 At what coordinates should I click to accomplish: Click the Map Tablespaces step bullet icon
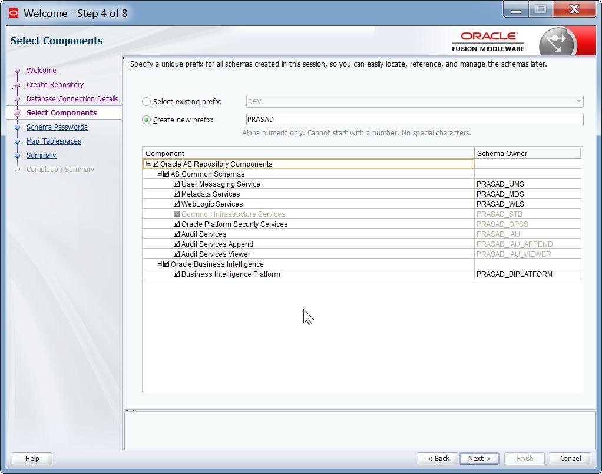[x=17, y=141]
